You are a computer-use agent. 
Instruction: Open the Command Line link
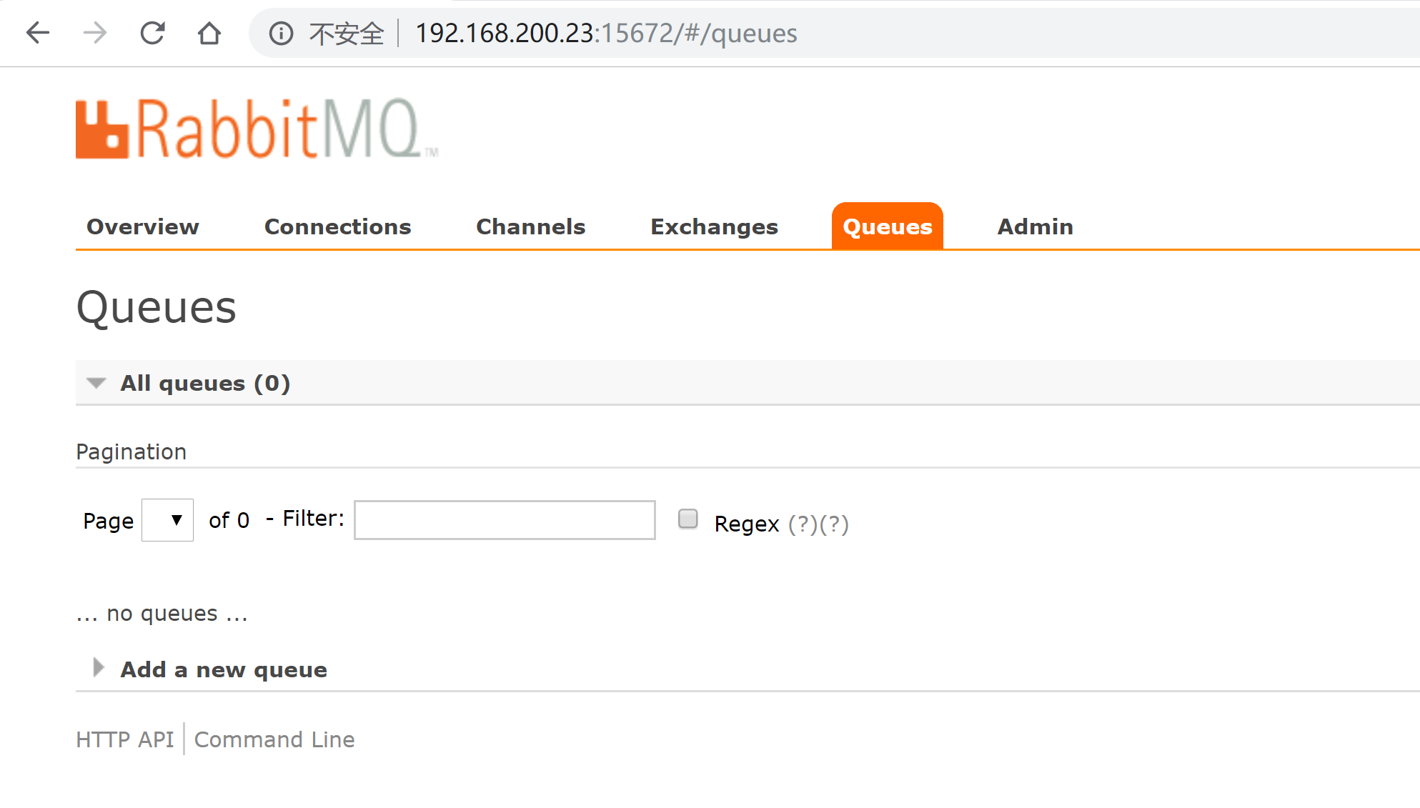pyautogui.click(x=274, y=739)
